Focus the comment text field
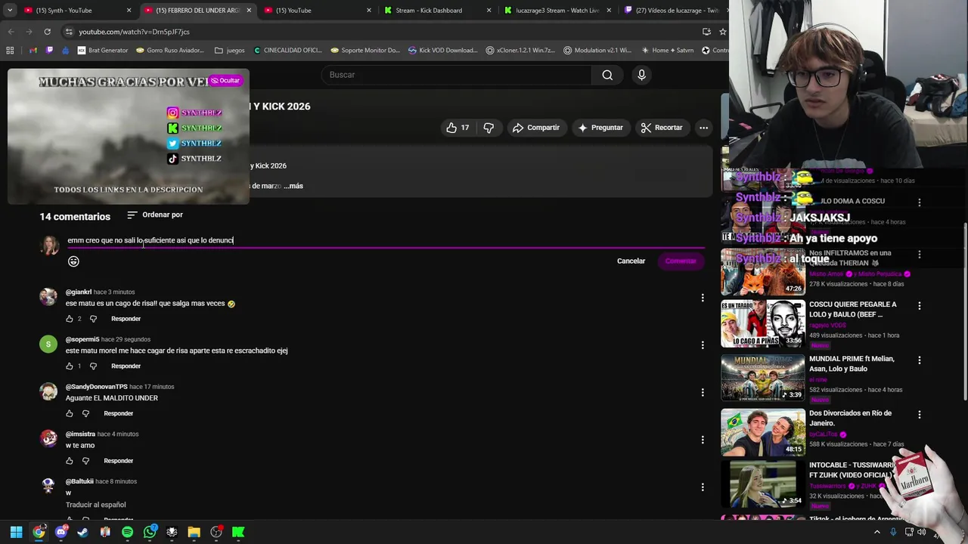This screenshot has width=968, height=544. coord(386,240)
